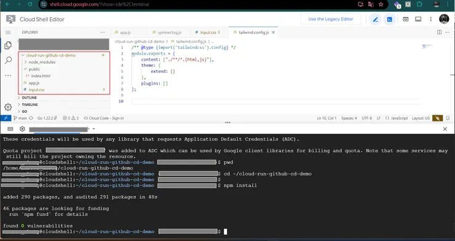Click the terminal keyboard icon
455x241 pixels.
[10, 129]
